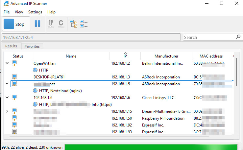This screenshot has height=150, width=243.
Task: Click IP cell 192.168.1.92
Action: [x=122, y=125]
